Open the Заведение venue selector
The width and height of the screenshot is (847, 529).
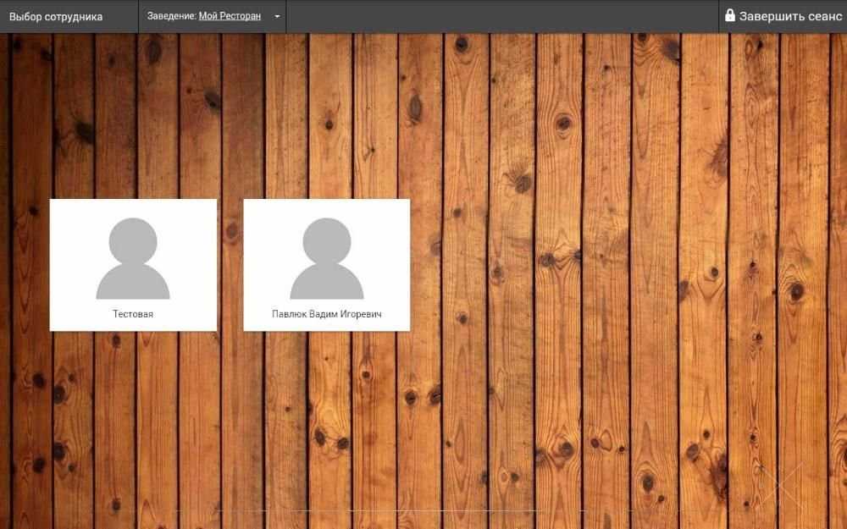pos(213,16)
